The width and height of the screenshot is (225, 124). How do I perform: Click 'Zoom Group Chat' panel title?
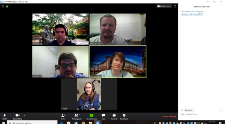tap(201, 7)
